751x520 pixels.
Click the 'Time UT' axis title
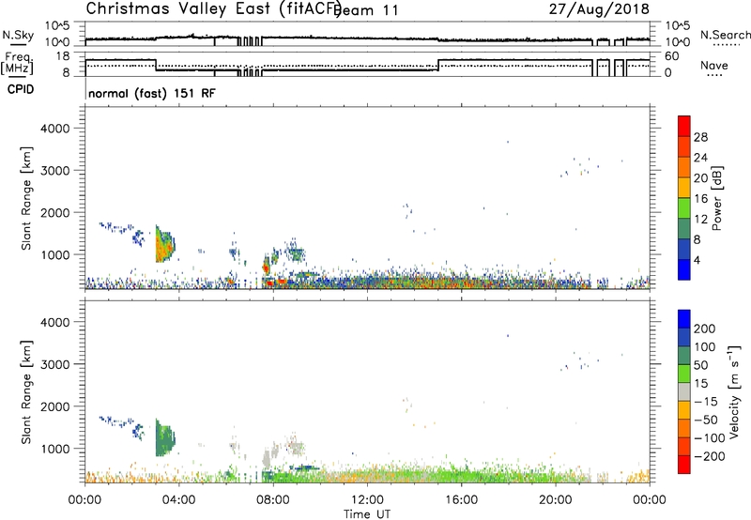pos(367,514)
